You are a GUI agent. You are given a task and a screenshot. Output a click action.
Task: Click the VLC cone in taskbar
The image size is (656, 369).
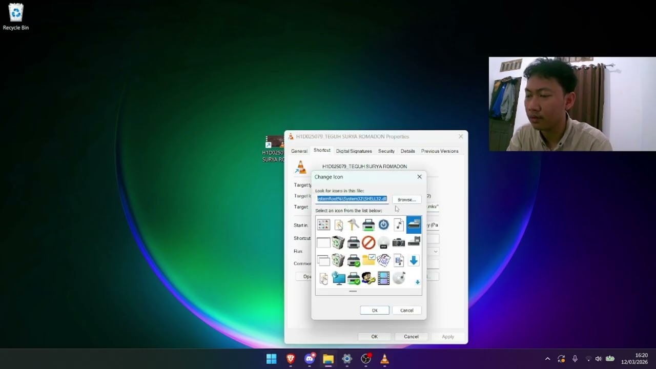384,359
